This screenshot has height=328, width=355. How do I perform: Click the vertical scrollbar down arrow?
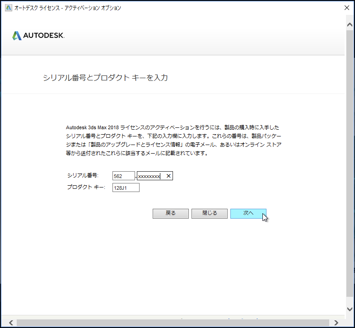[x=350, y=309]
